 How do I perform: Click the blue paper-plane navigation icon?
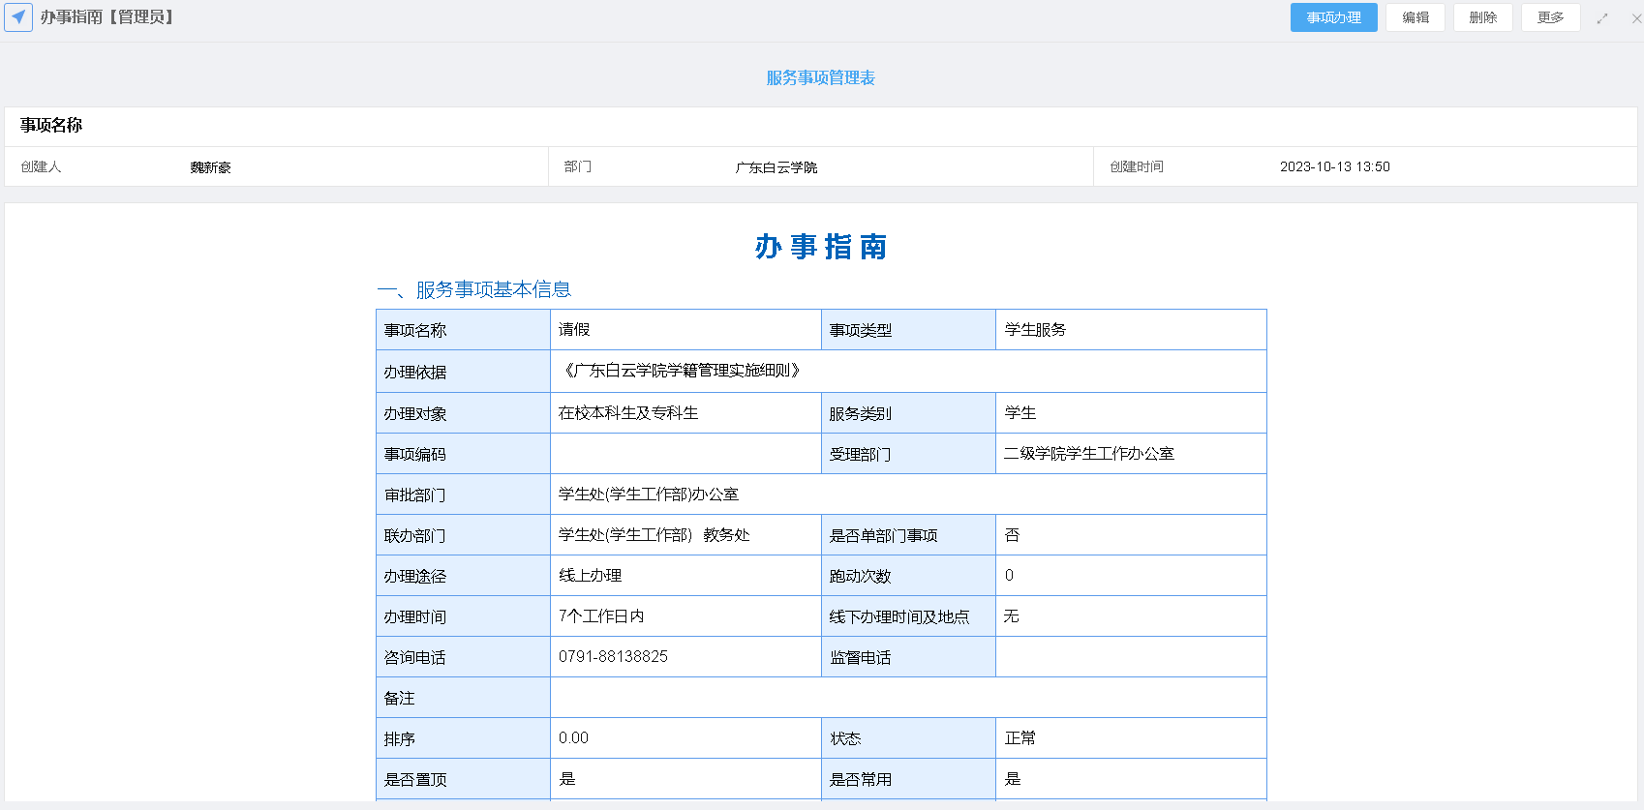(18, 17)
